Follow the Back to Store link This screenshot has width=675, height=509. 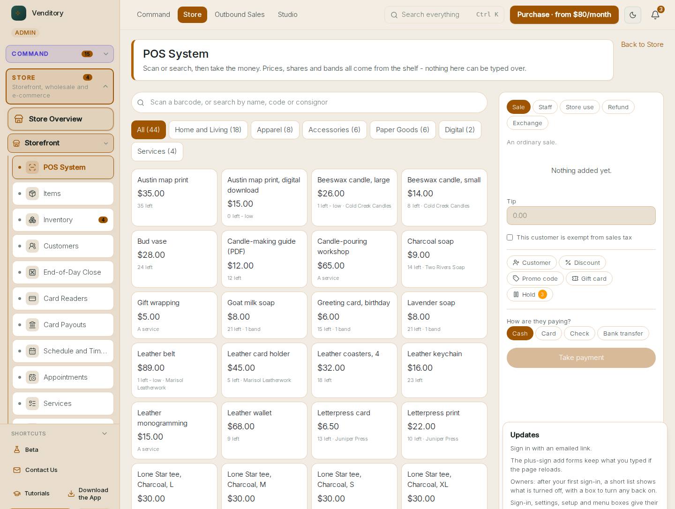click(x=642, y=45)
